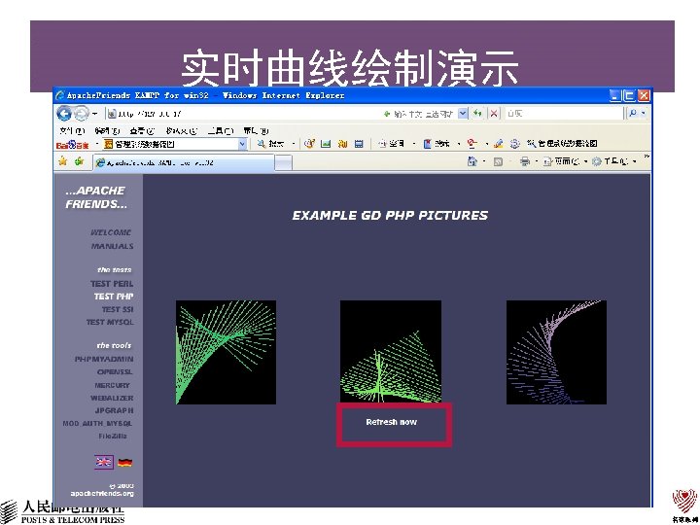Viewport: 700px width, 525px height.
Task: Open the WELCOME sidebar link
Action: click(111, 232)
